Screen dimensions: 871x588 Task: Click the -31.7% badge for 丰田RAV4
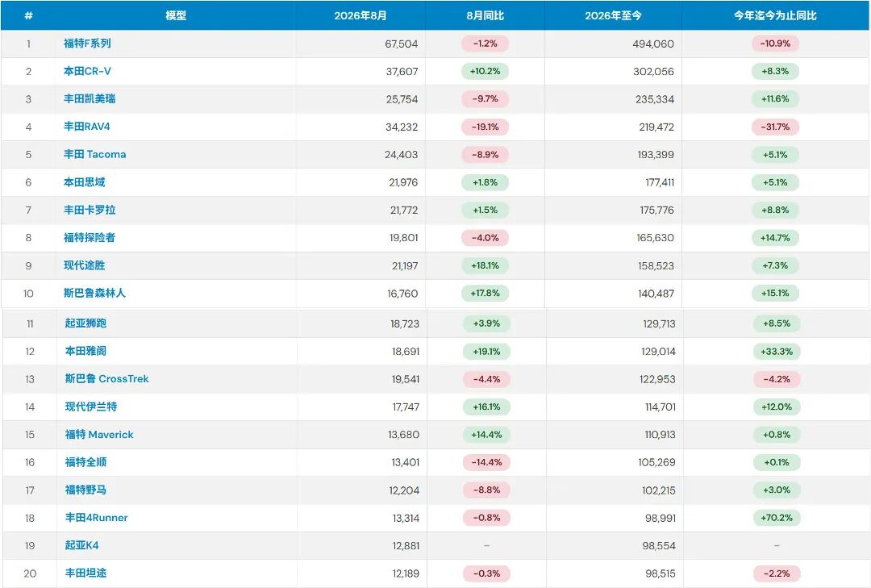(x=775, y=127)
